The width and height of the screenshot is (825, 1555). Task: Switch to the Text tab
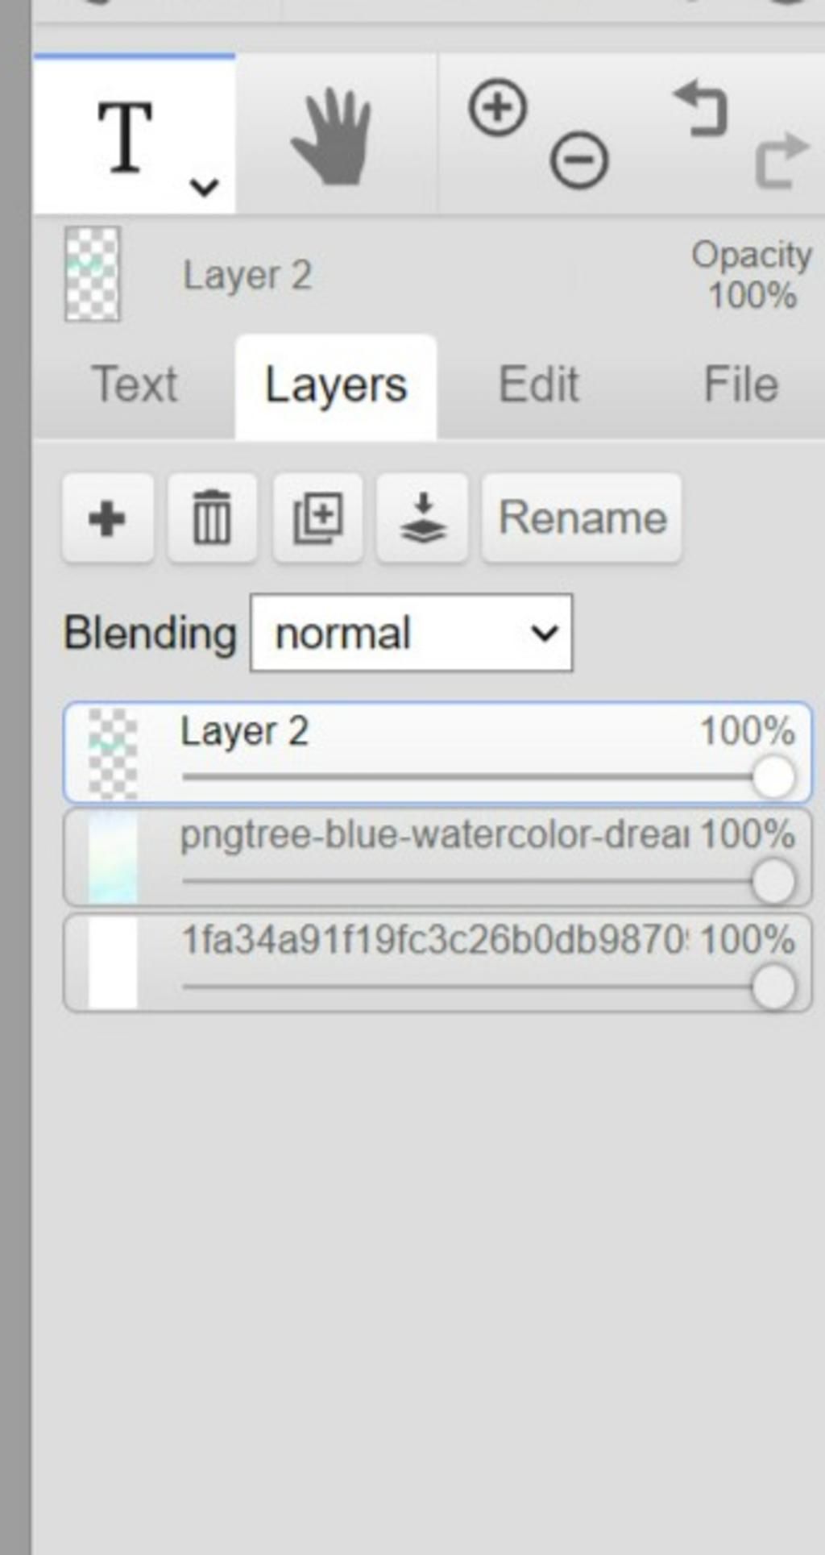pos(135,385)
